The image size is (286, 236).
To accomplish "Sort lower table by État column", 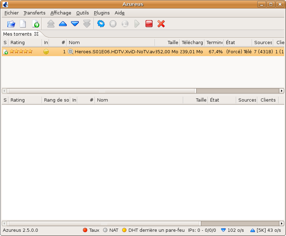I will pos(222,100).
